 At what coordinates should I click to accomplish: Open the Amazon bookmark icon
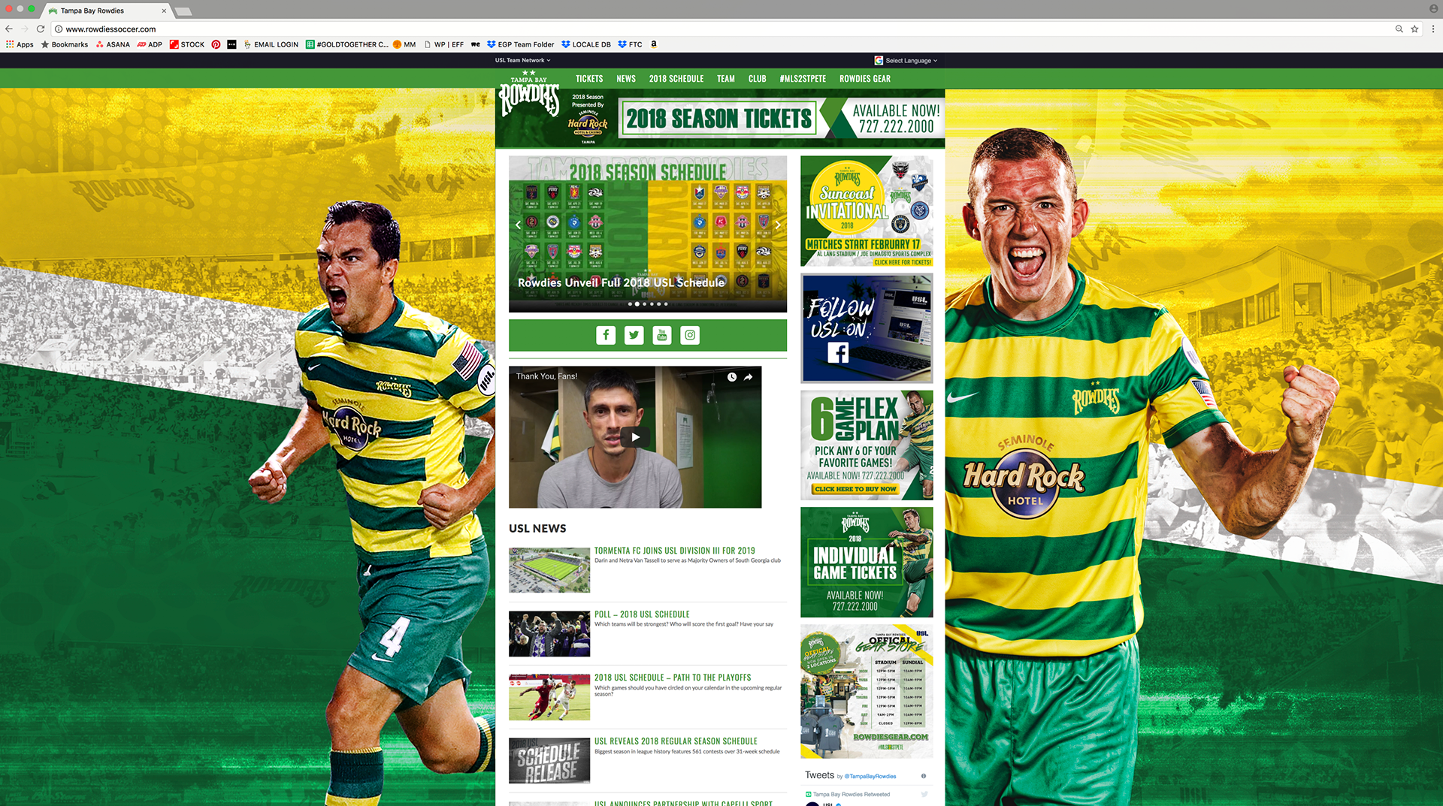coord(654,44)
